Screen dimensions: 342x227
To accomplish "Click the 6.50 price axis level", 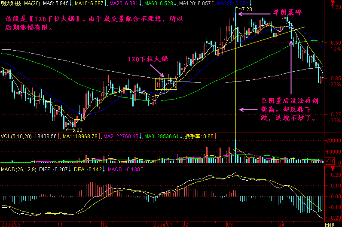I will 331,43.
